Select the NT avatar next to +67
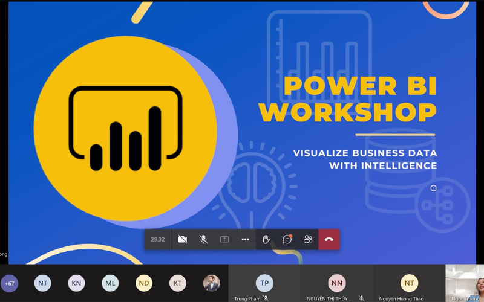Viewport: 484px width, 302px height. coord(42,283)
